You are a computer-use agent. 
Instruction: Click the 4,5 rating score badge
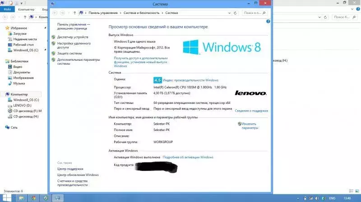(x=157, y=80)
